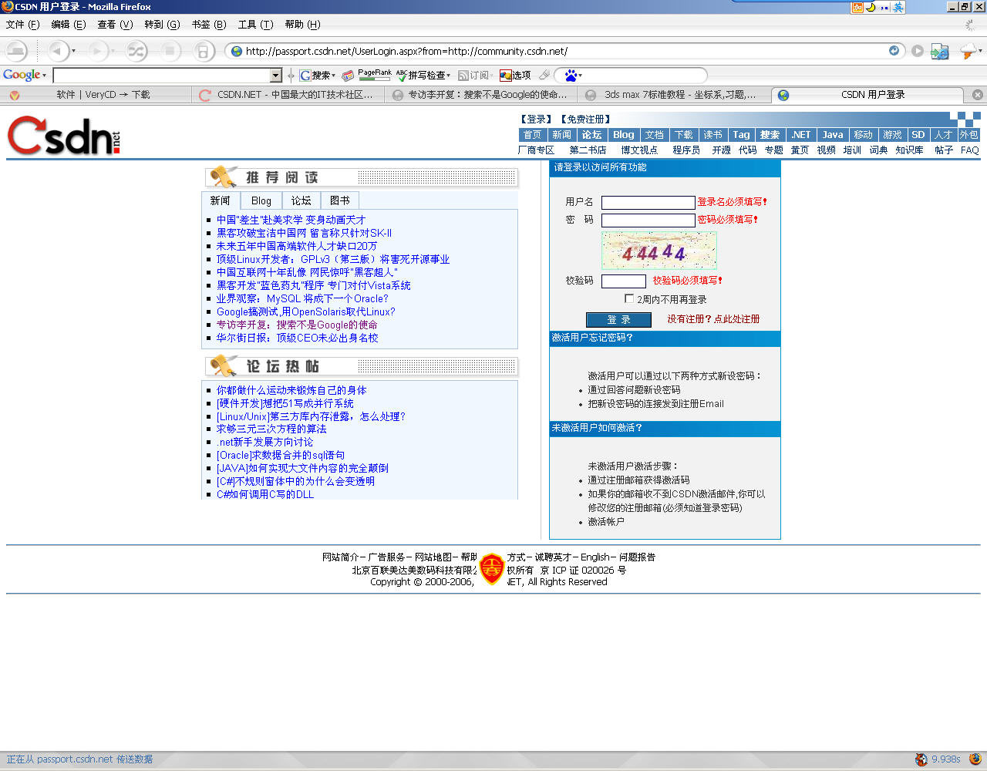987x771 pixels.
Task: Switch to the 3ds max 7标准教程 tab
Action: [674, 95]
